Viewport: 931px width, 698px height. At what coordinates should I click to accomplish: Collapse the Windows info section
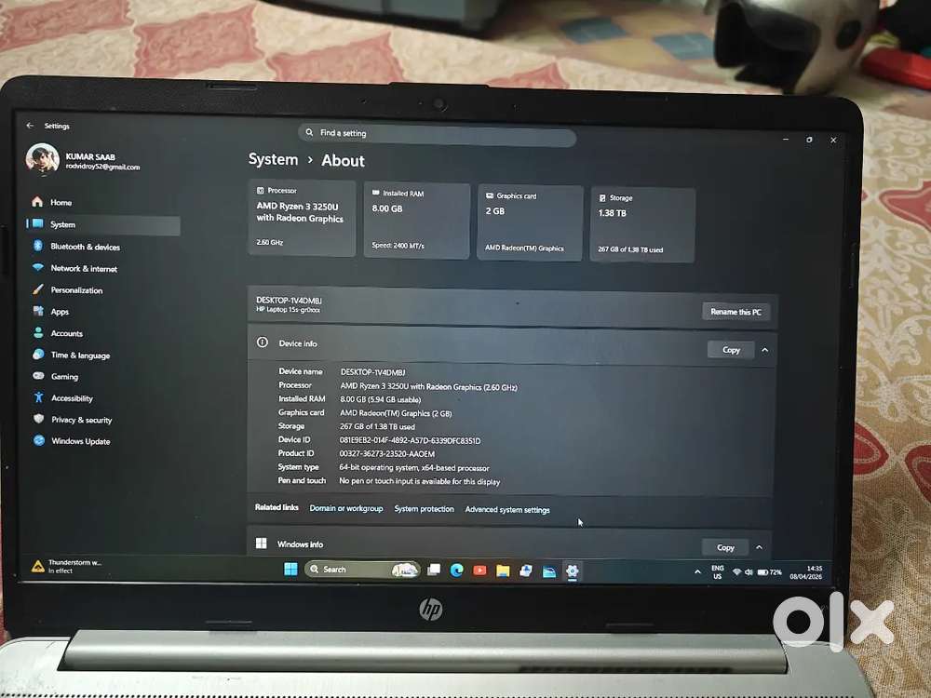click(x=759, y=547)
